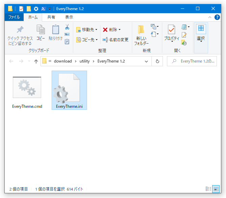Go forward with the forward arrow

click(21, 61)
